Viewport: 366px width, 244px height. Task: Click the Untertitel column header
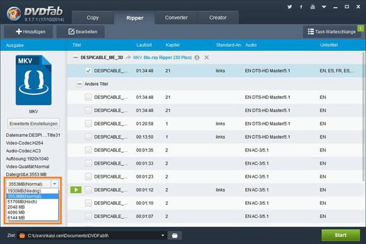tap(329, 45)
